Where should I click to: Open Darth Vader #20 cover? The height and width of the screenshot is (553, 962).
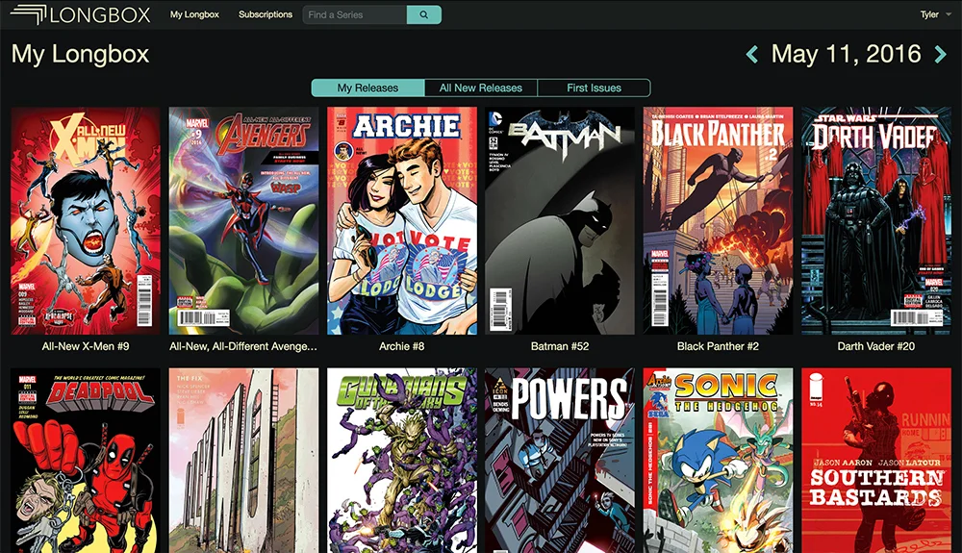tap(876, 220)
